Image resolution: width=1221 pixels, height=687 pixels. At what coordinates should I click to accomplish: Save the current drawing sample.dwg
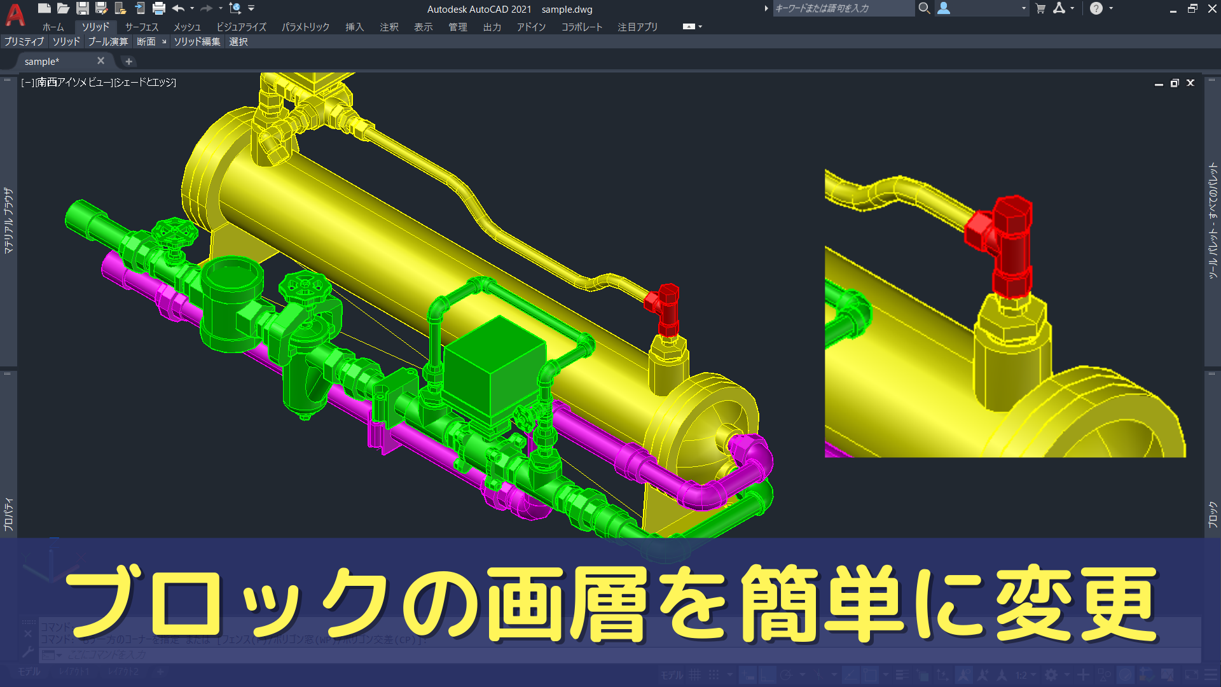pos(83,8)
